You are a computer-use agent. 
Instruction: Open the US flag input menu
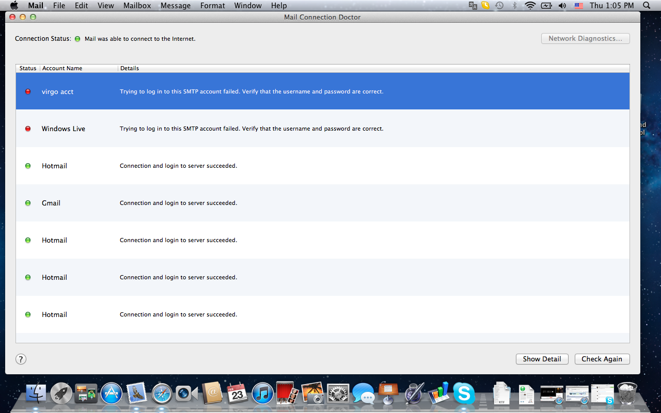(579, 6)
